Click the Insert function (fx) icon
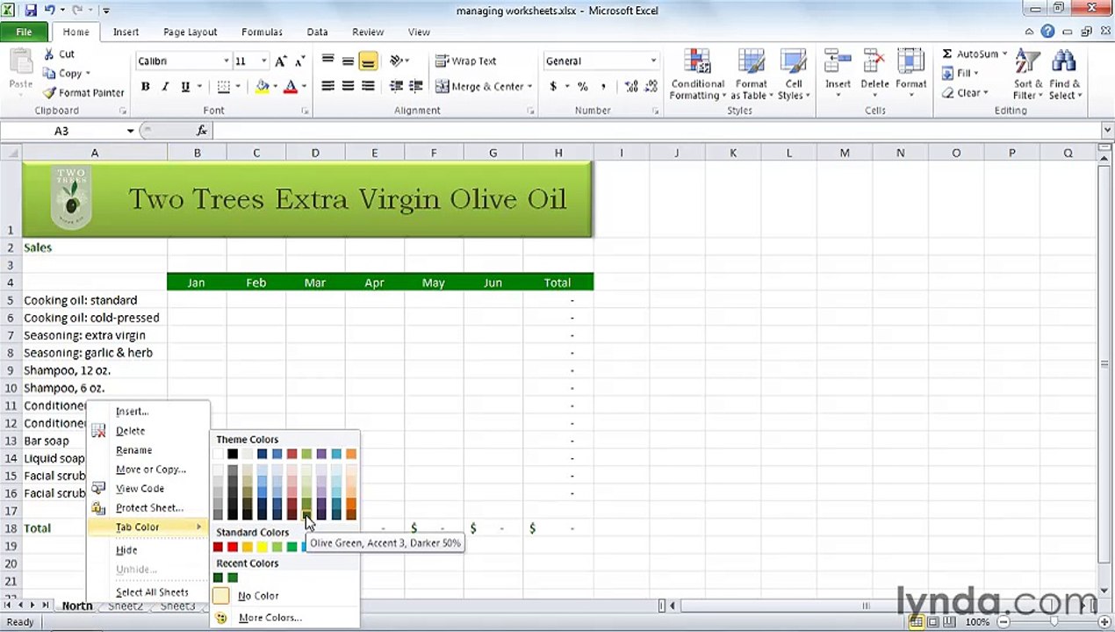Viewport: 1115px width, 632px height. tap(201, 131)
